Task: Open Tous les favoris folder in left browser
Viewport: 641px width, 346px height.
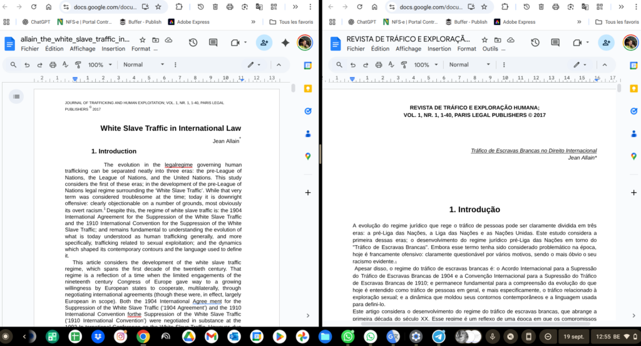Action: (291, 22)
